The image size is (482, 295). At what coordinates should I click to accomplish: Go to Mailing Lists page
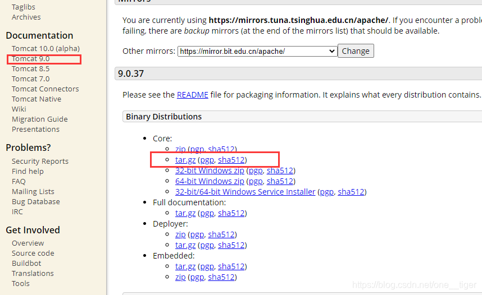click(x=33, y=192)
